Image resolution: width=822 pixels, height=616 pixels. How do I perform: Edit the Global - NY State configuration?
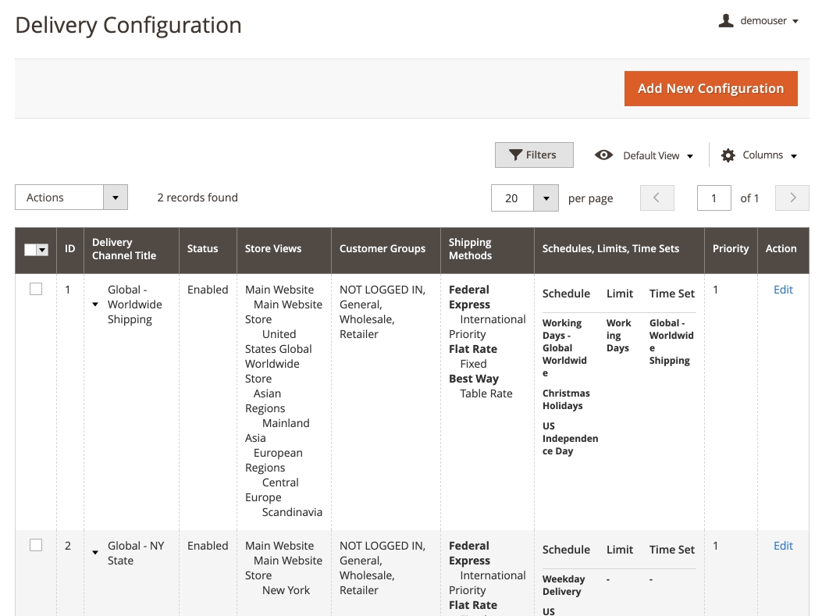pyautogui.click(x=782, y=546)
